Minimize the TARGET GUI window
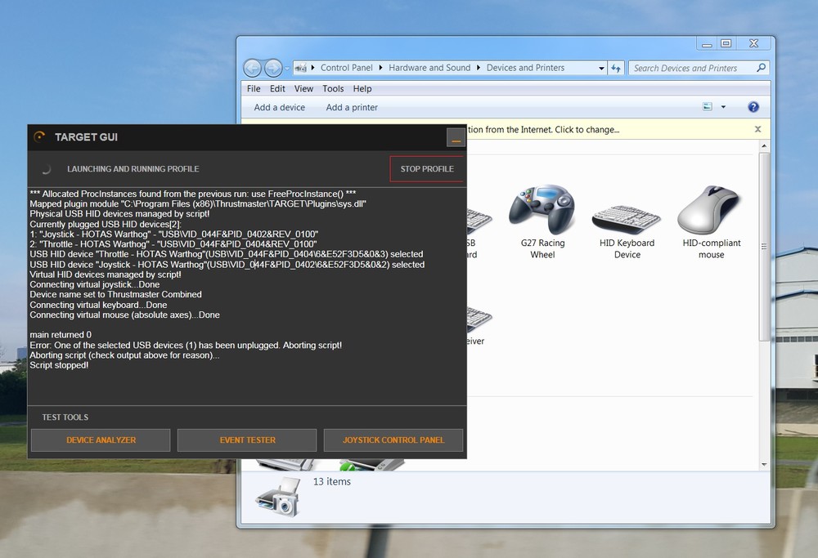 pos(456,138)
